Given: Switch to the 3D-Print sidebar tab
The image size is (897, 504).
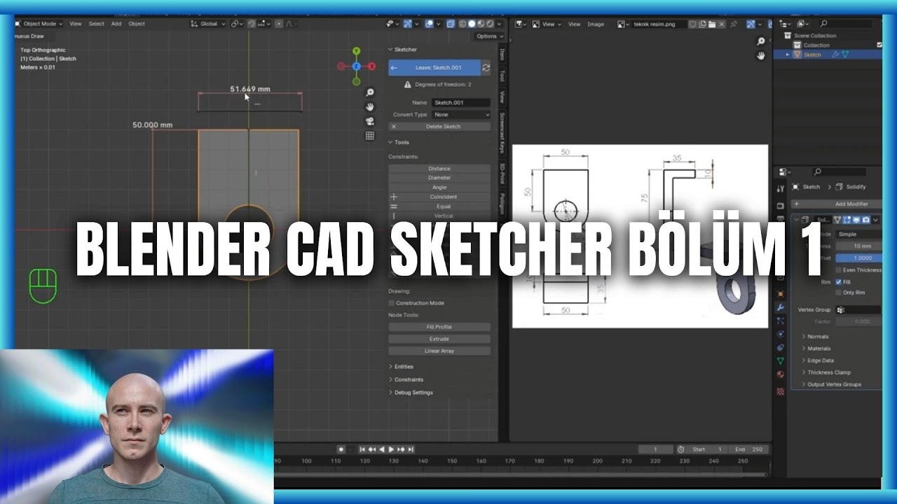Looking at the screenshot, I should [x=502, y=173].
